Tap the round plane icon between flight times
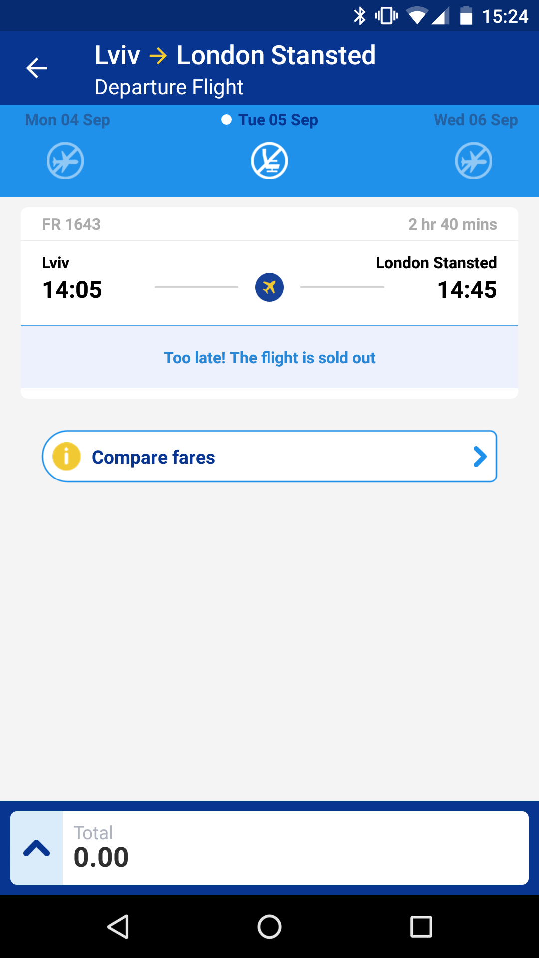 [x=269, y=287]
